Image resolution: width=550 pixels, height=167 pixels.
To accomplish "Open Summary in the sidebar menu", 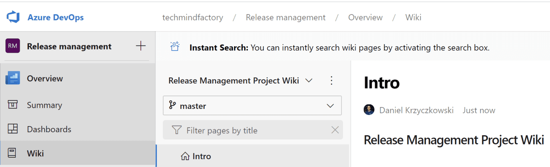I will pos(44,105).
